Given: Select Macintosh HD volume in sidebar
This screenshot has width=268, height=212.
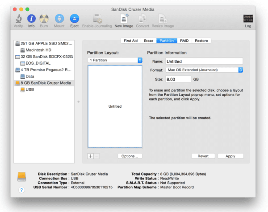Looking at the screenshot, I should (38, 50).
